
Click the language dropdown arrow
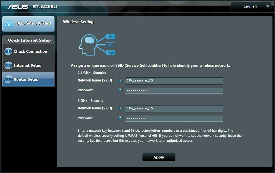tap(268, 6)
